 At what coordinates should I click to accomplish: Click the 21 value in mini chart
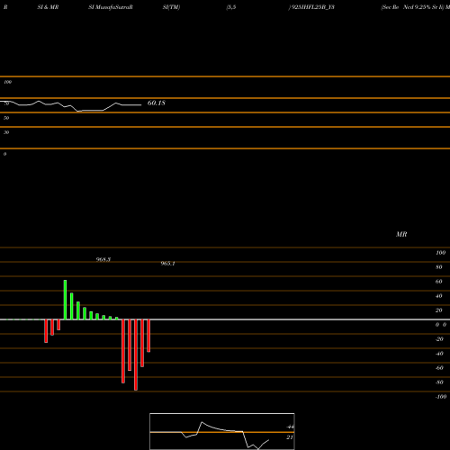point(290,437)
